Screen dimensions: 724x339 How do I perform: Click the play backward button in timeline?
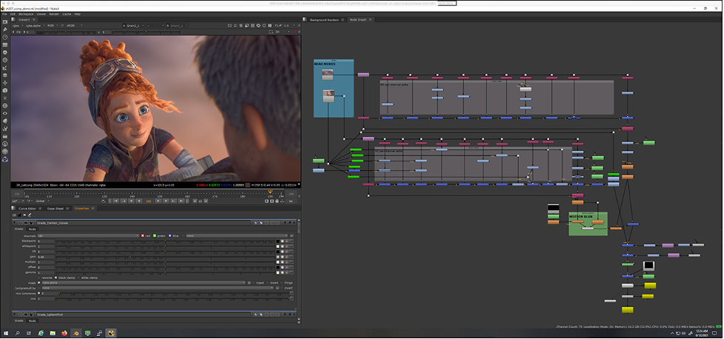point(140,201)
